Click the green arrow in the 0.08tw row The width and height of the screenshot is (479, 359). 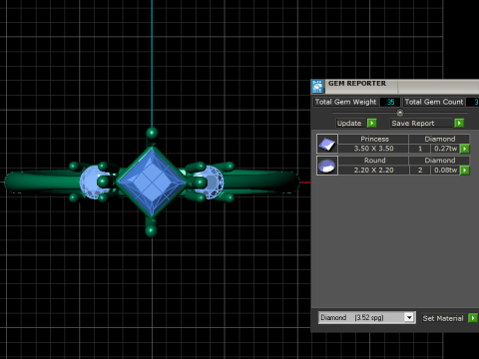pos(465,171)
